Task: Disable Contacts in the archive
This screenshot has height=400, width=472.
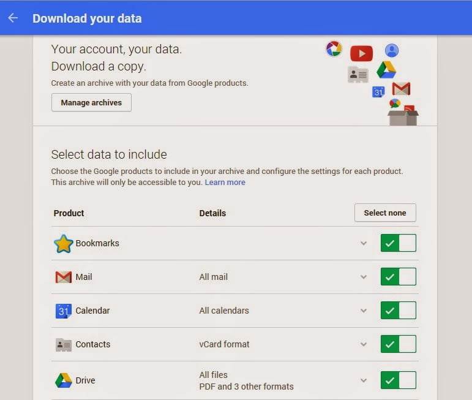Action: click(x=399, y=344)
